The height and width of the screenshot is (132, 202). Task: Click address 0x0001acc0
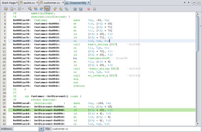[22, 124]
